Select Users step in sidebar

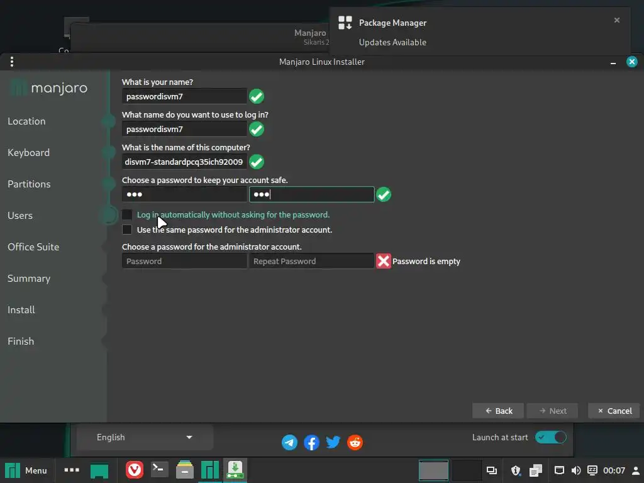coord(20,216)
